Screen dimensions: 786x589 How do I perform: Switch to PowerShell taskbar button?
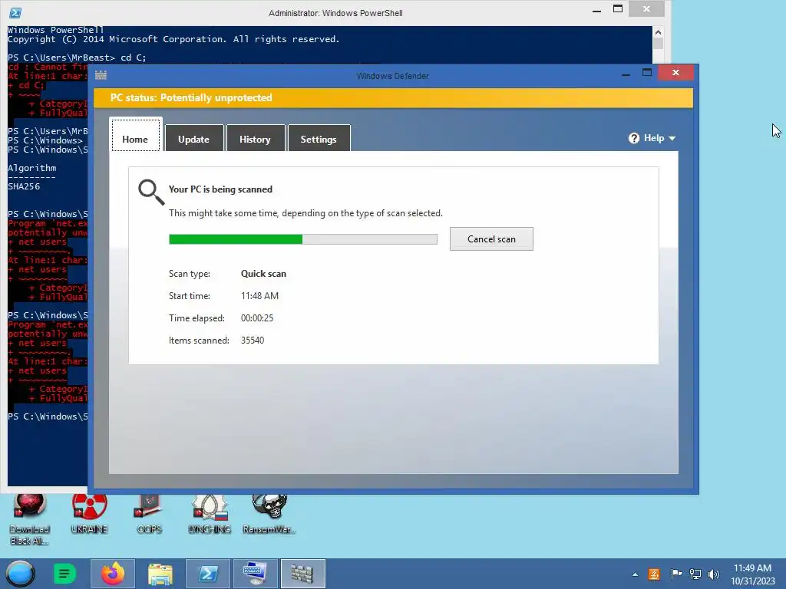[x=207, y=574]
